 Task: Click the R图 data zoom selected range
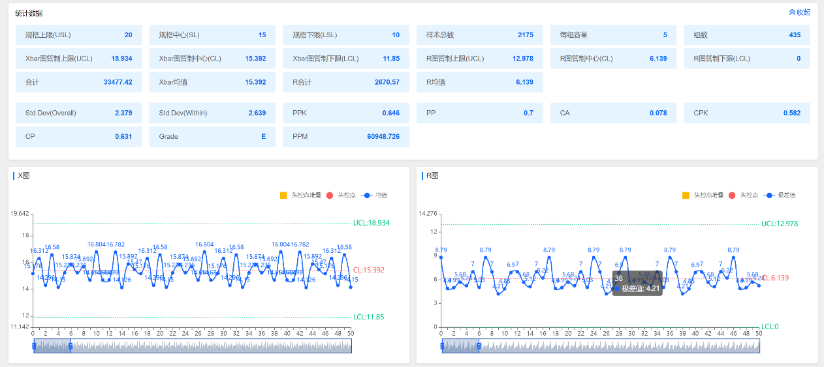(460, 346)
